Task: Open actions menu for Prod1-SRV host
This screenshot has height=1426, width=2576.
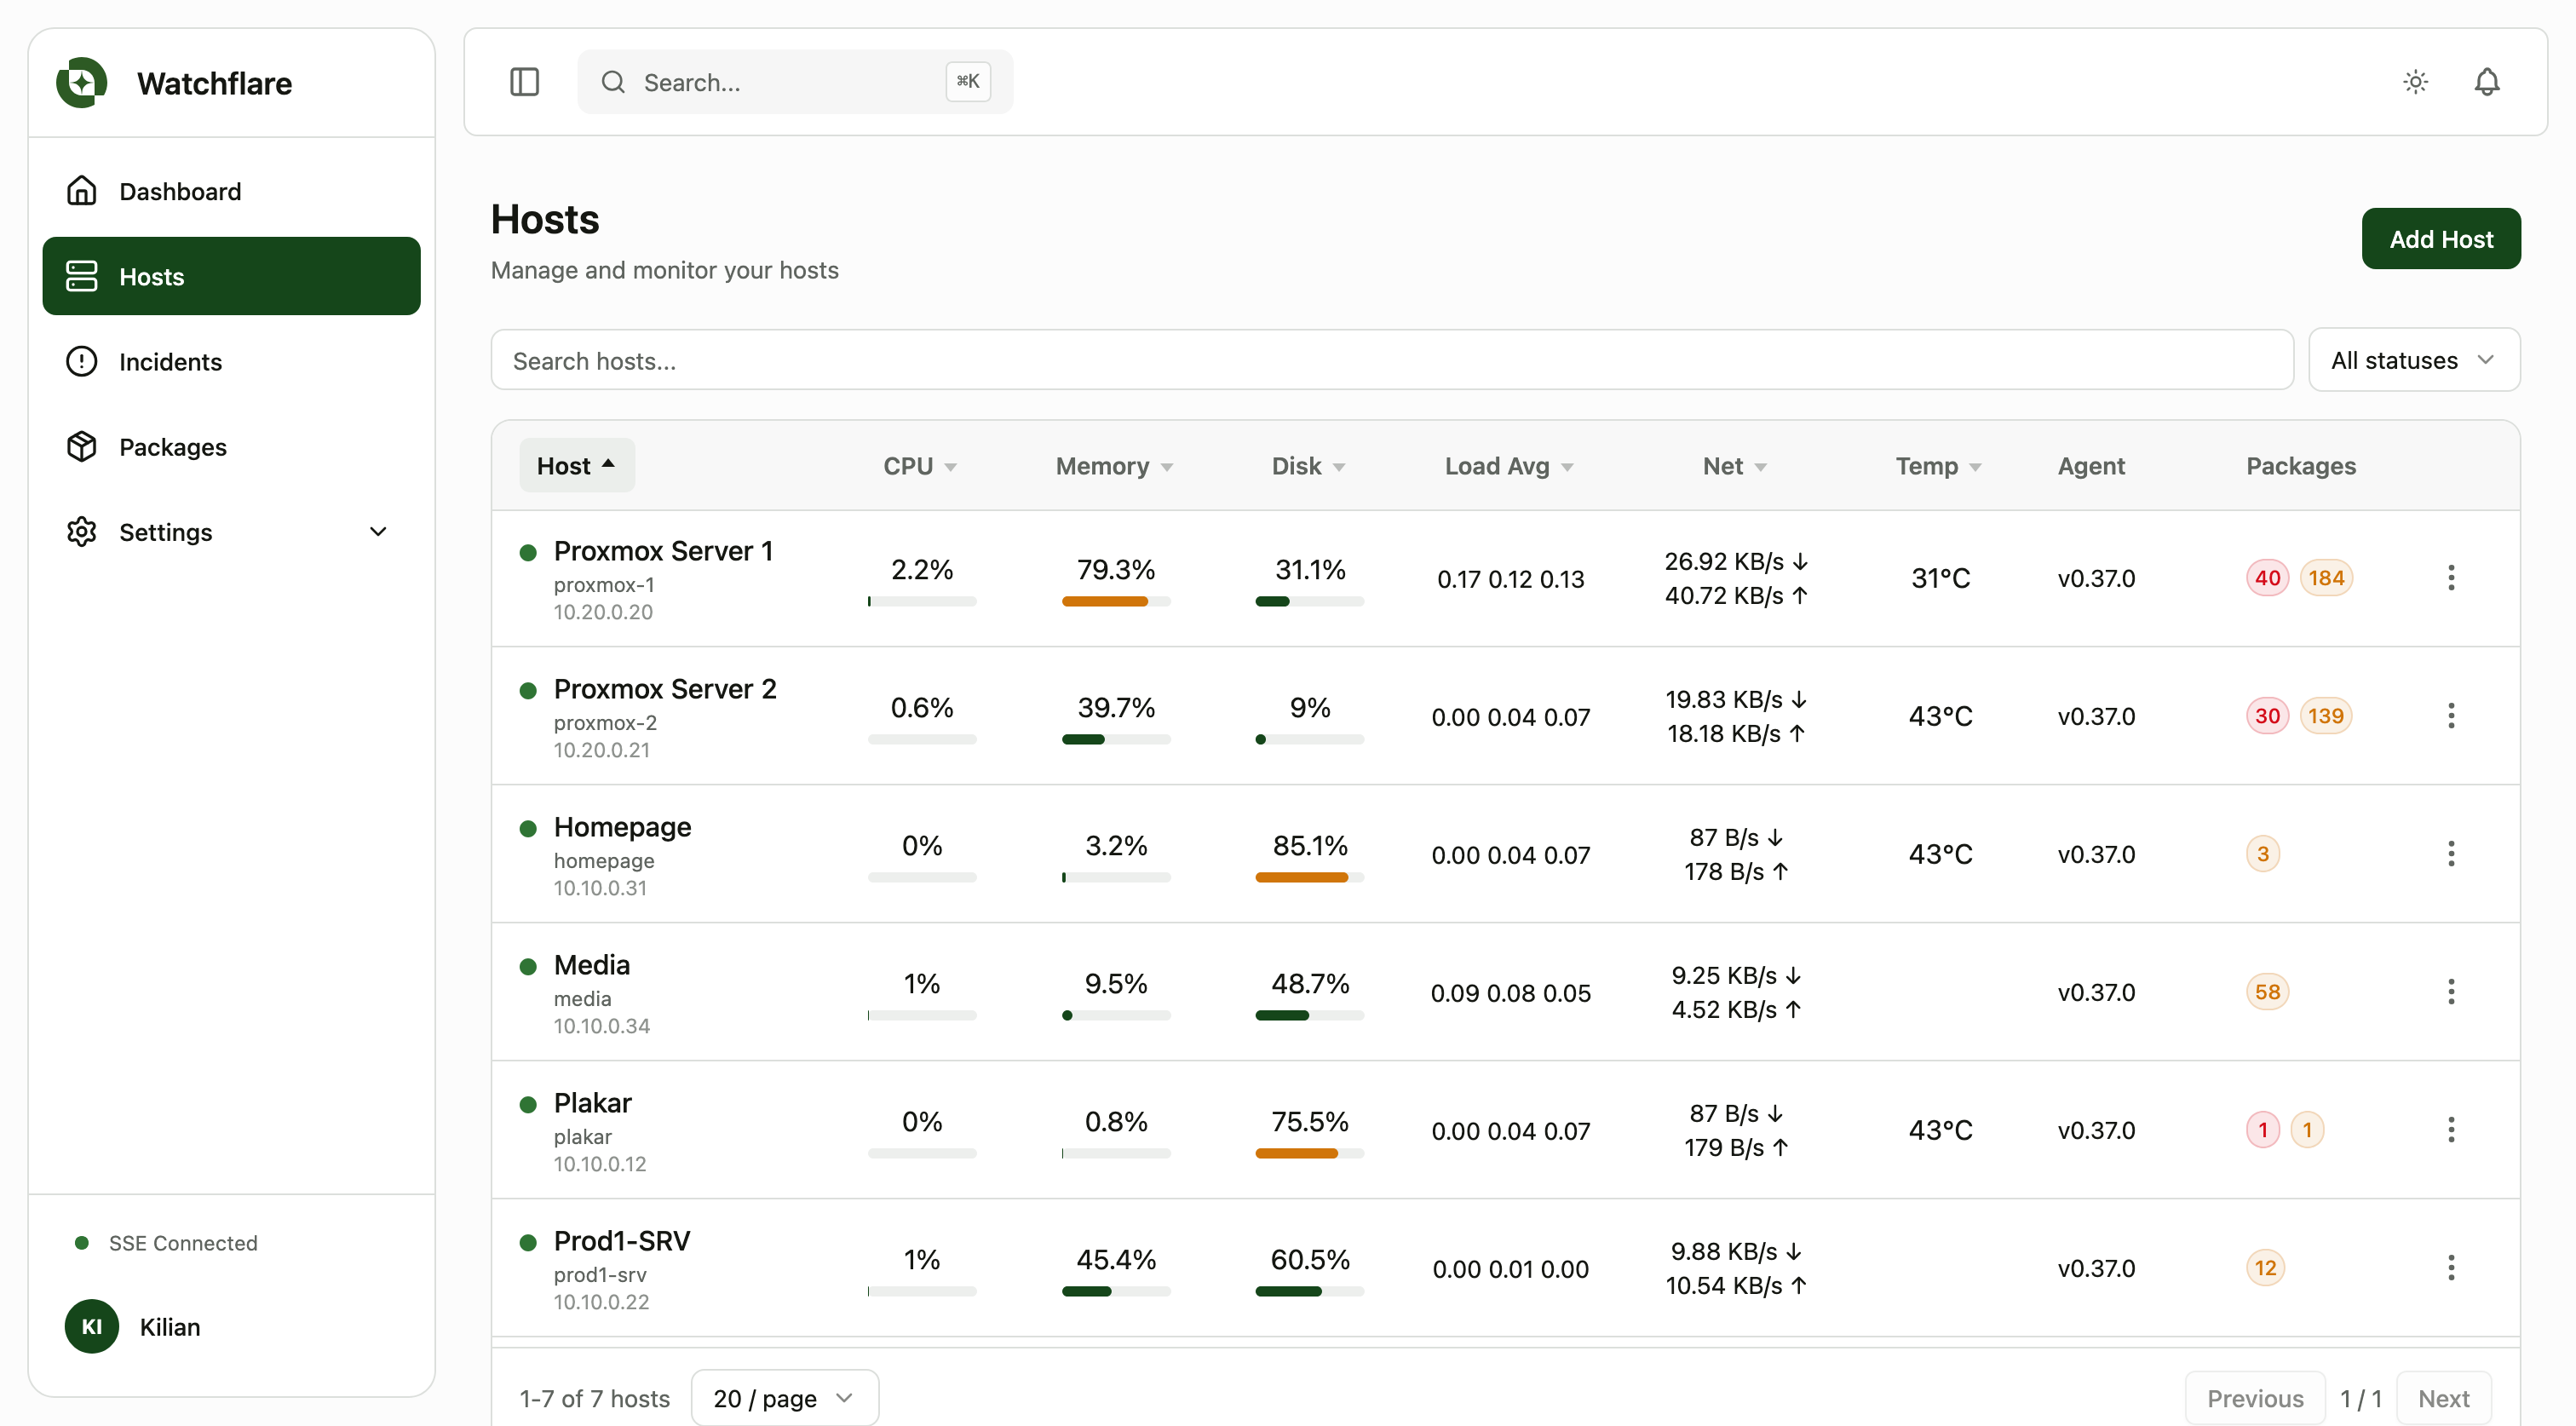Action: 2450,1268
